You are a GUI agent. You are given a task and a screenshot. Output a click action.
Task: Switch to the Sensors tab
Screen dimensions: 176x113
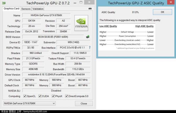pos(26,9)
